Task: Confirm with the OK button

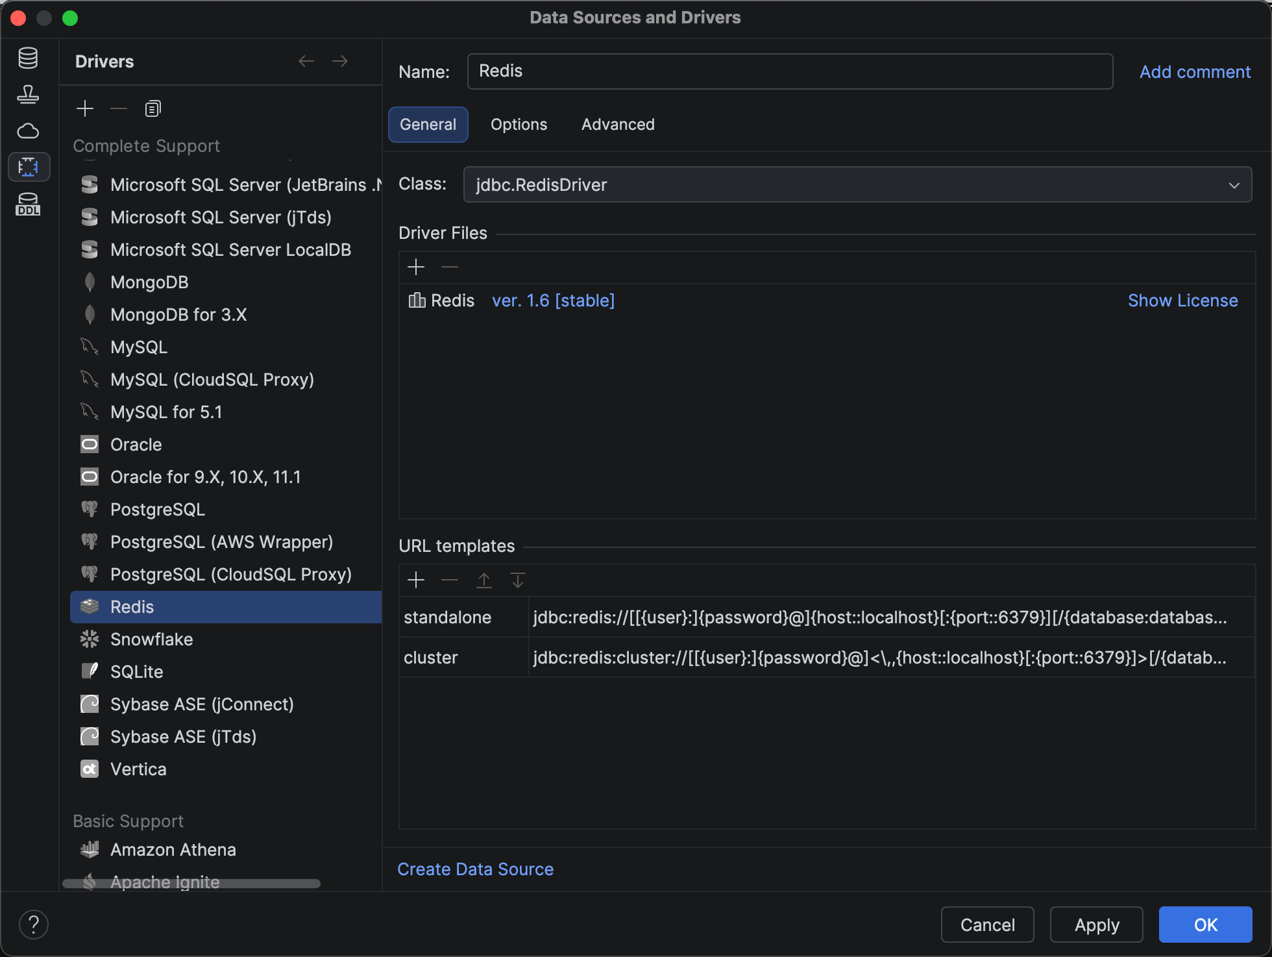Action: (1205, 925)
